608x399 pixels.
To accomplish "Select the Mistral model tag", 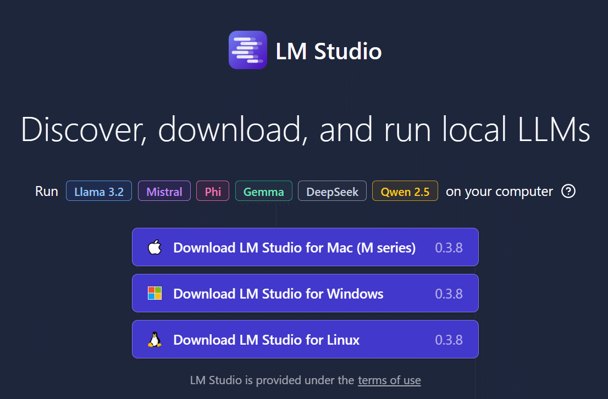I will click(164, 191).
